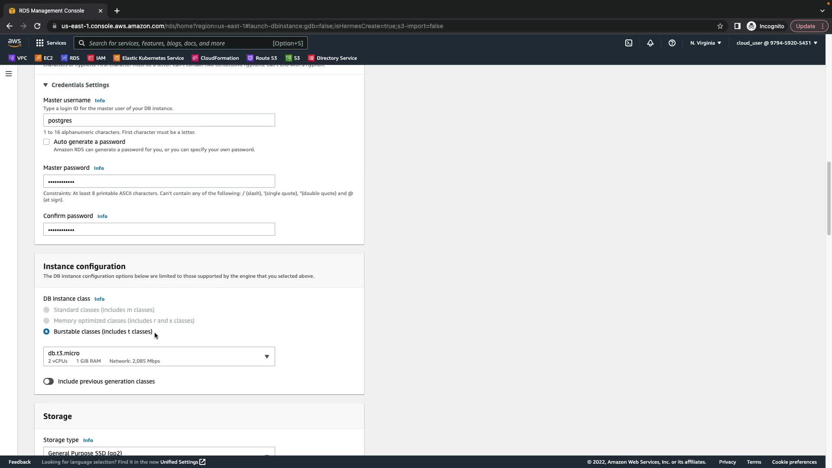The width and height of the screenshot is (832, 468).
Task: Open the notifications bell icon
Action: (x=650, y=43)
